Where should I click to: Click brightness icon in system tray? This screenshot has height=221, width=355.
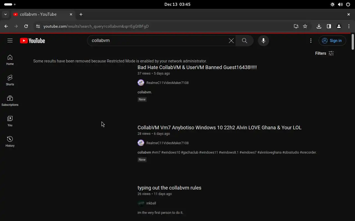332,4
